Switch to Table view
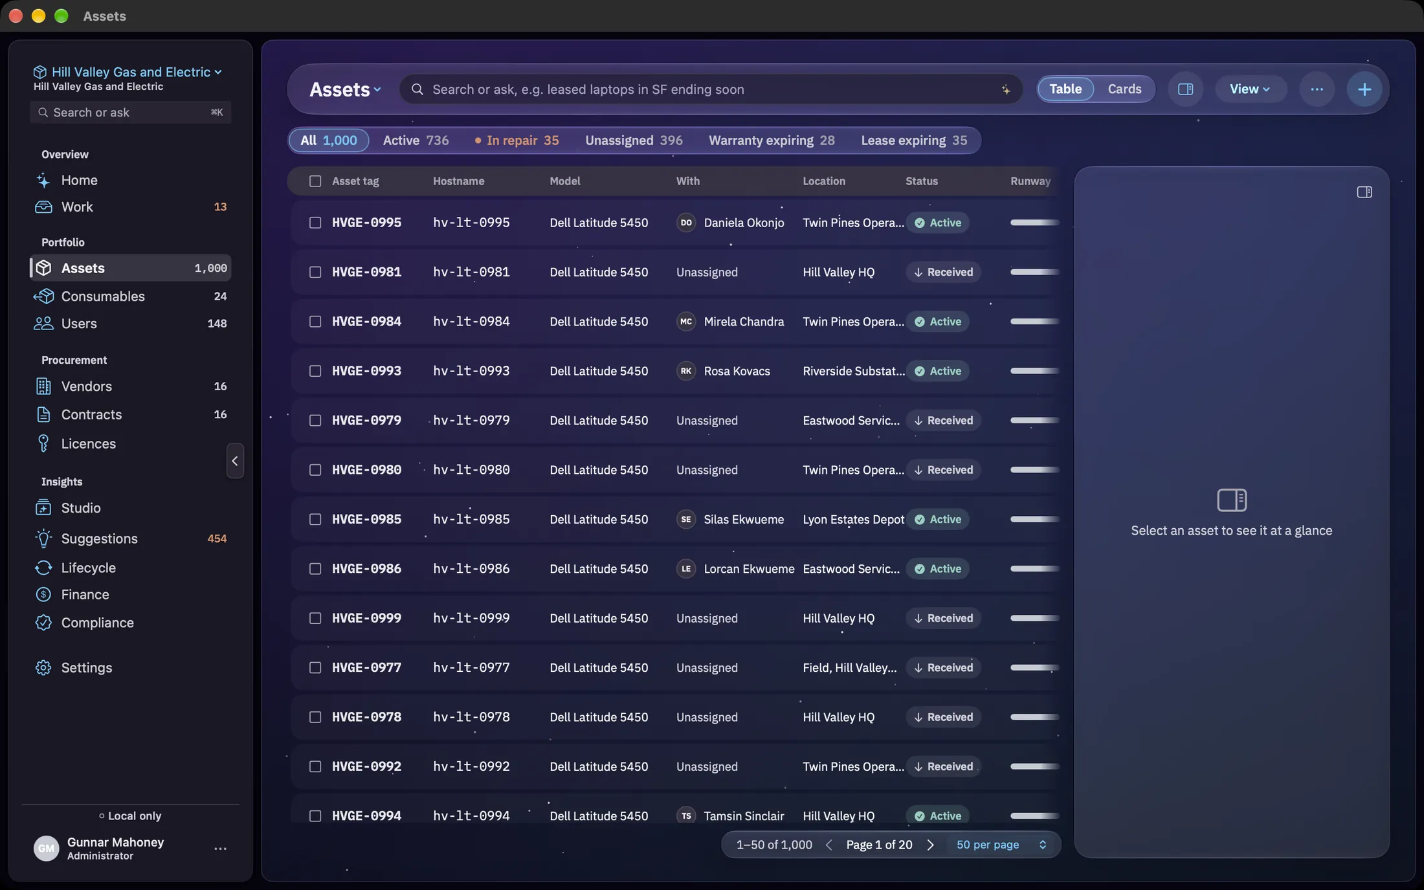Screen dimensions: 1424x890 click(x=1065, y=89)
